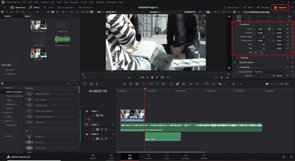The height and width of the screenshot is (161, 295).
Task: Toggle Position Lock padlock icon
Action: pos(184,84)
